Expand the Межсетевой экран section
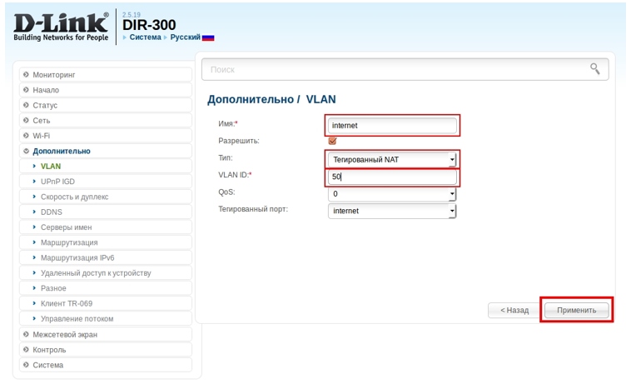This screenshot has height=384, width=631. click(x=65, y=335)
